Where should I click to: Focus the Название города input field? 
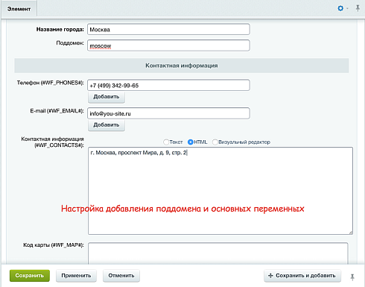[x=168, y=30]
